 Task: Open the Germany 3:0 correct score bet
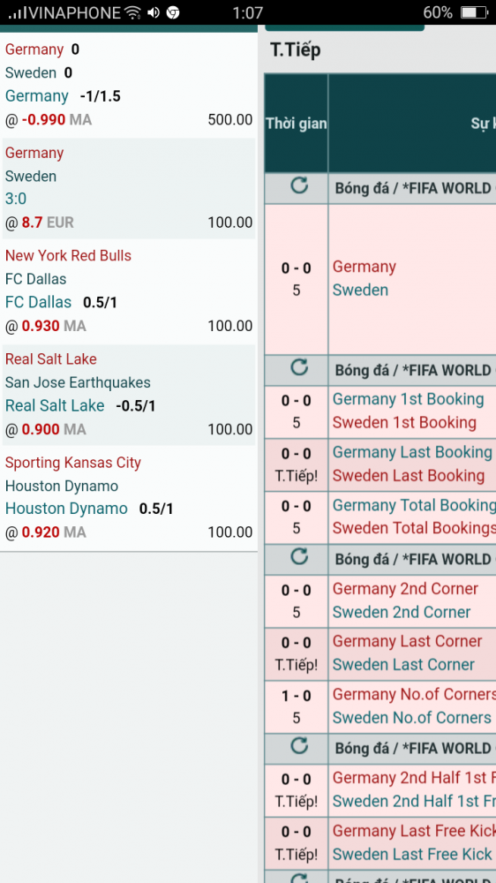click(129, 189)
